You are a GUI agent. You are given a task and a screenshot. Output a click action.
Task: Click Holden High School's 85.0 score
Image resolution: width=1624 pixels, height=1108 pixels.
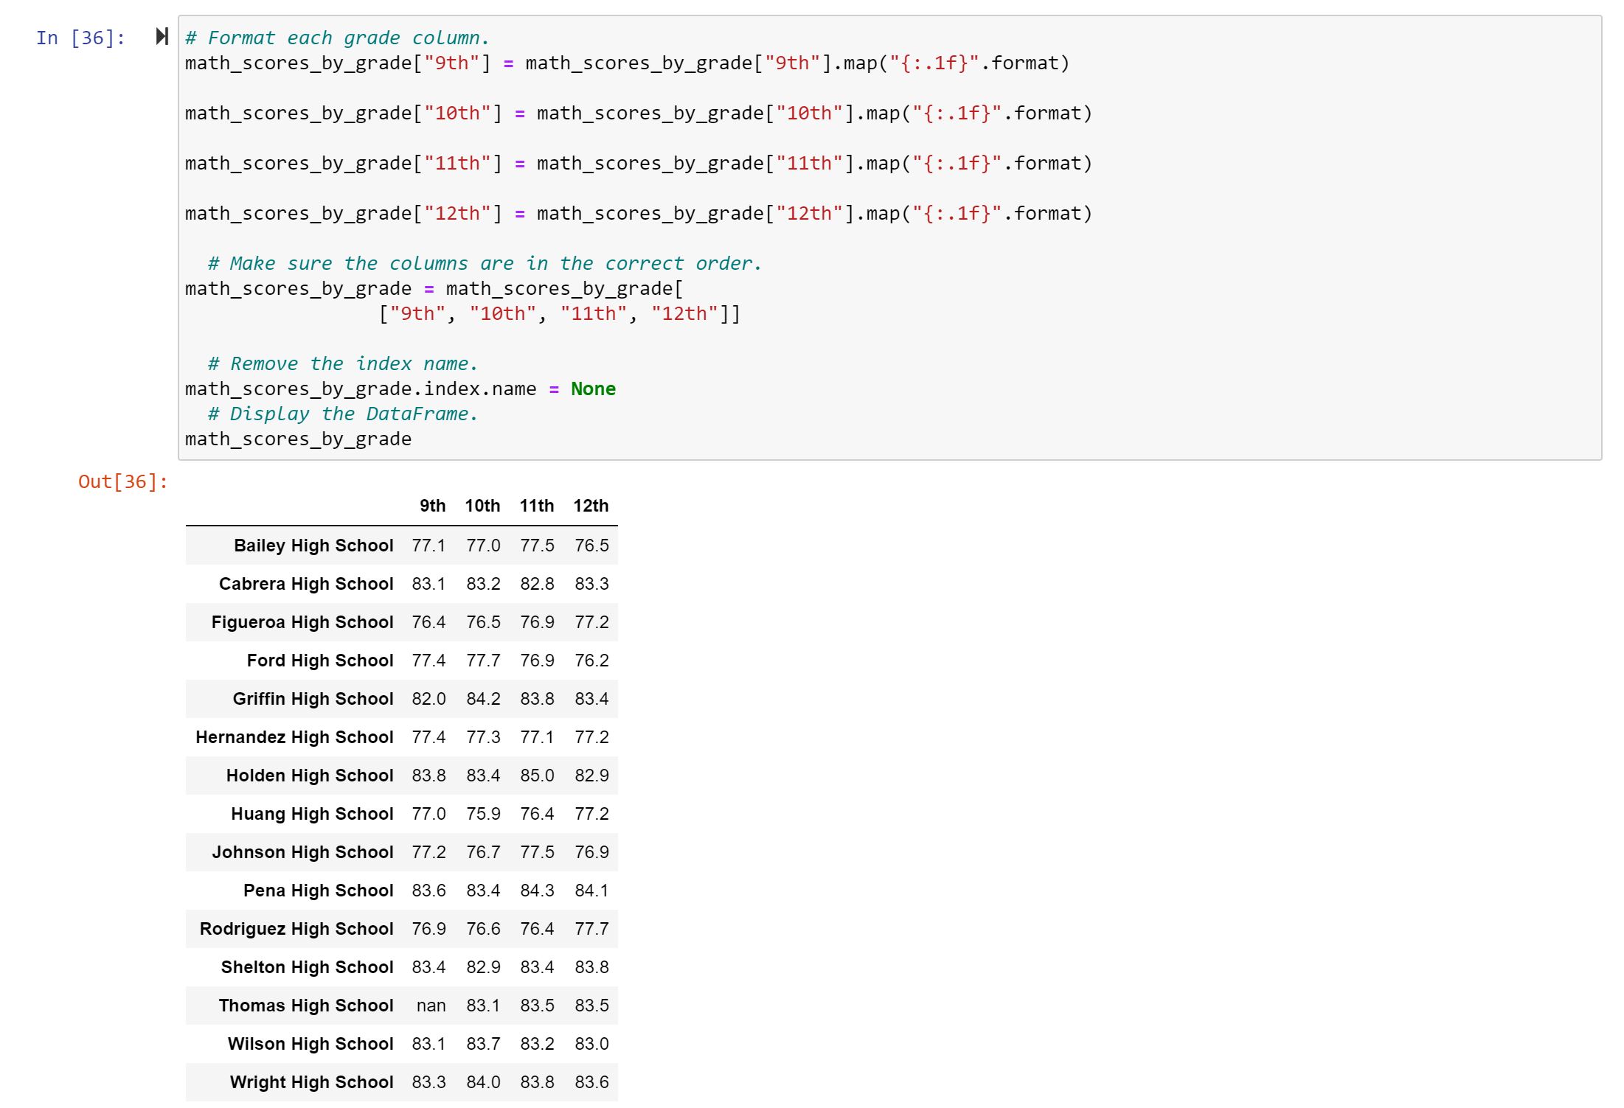pyautogui.click(x=536, y=775)
